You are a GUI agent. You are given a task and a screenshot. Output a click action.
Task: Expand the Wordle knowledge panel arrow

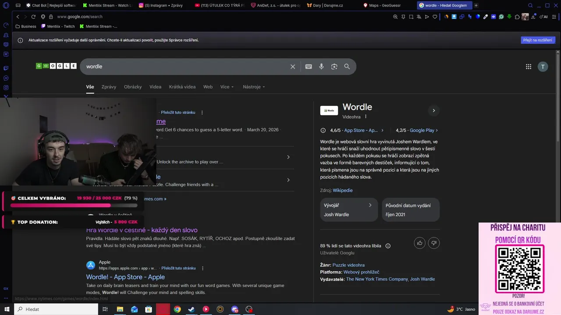(x=433, y=110)
